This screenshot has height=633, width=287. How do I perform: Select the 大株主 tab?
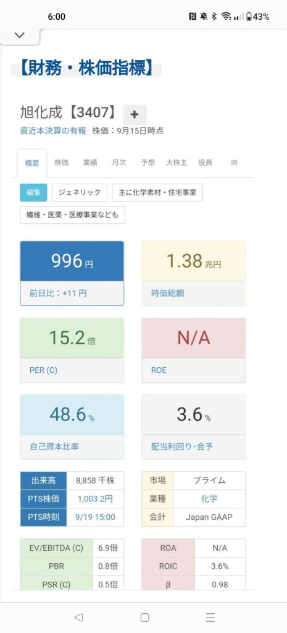coord(177,163)
